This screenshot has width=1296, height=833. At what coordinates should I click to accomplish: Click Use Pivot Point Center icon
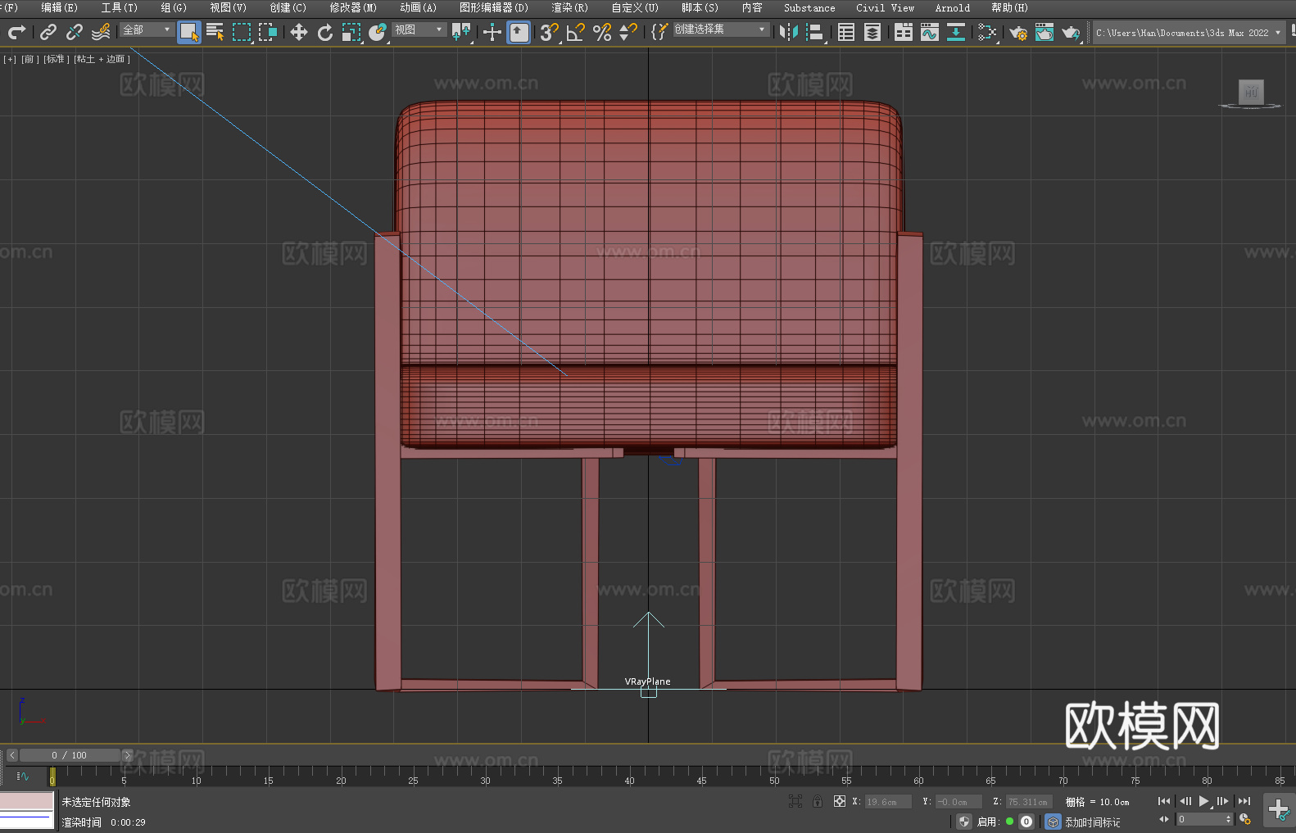tap(461, 32)
